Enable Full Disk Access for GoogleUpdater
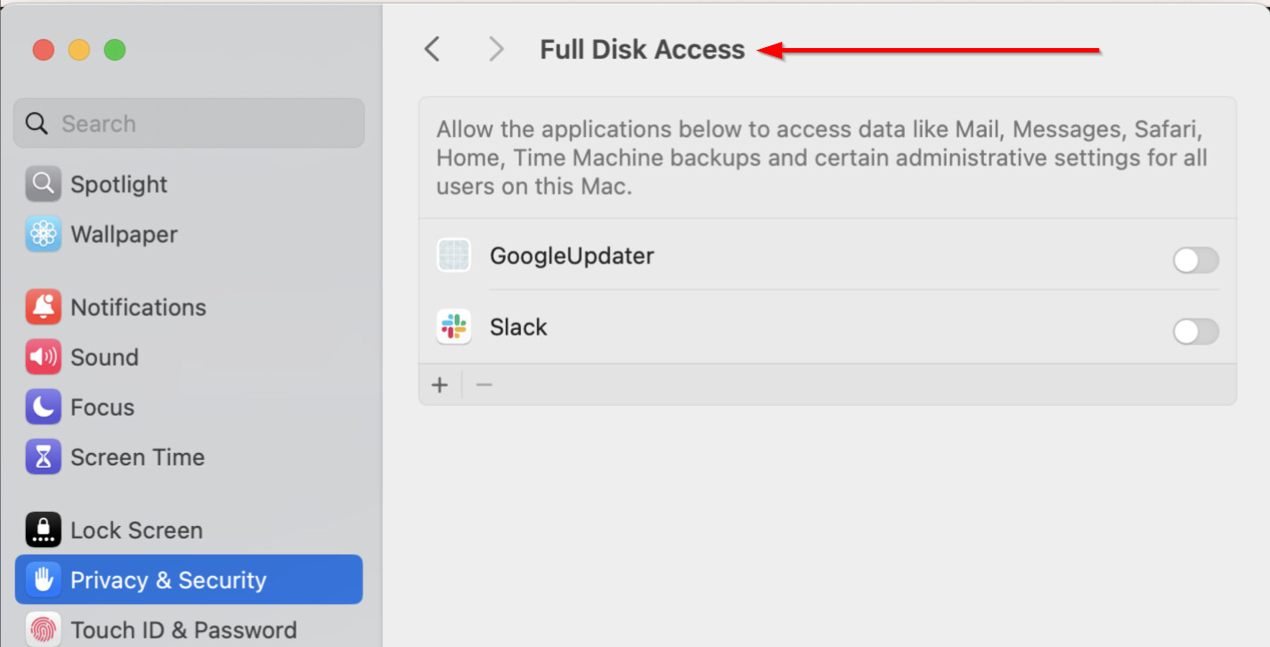This screenshot has width=1270, height=647. [1195, 261]
